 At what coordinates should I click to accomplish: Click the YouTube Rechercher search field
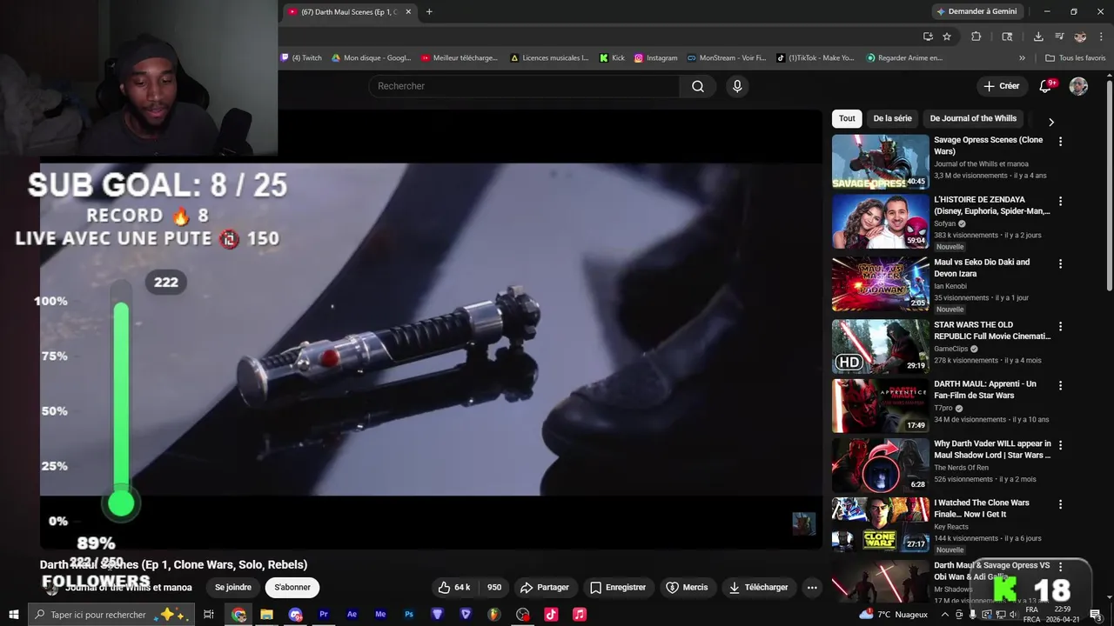[x=524, y=86]
